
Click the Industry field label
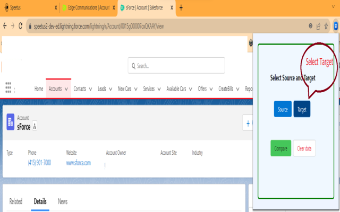tap(197, 153)
